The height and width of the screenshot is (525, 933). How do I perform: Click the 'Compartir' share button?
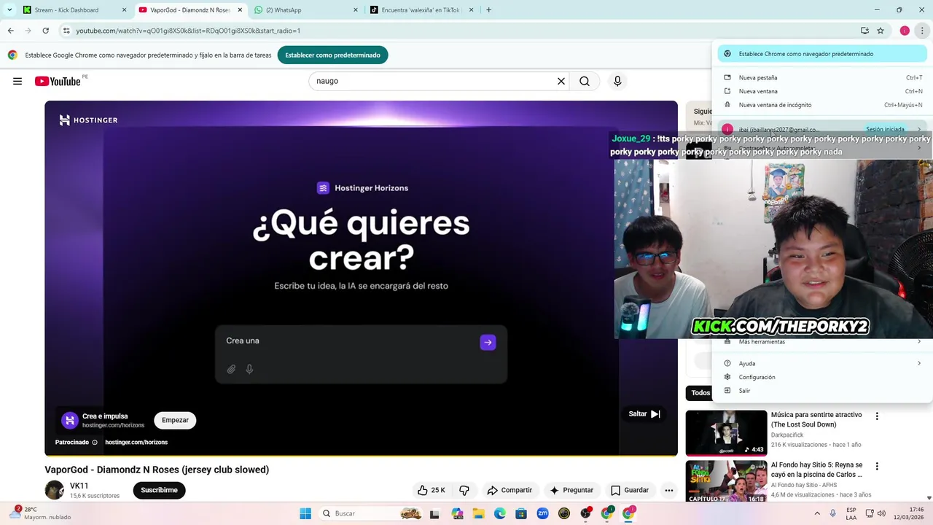coord(510,490)
